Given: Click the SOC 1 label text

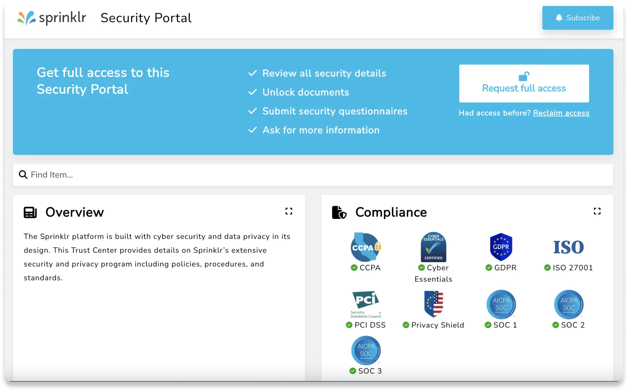Looking at the screenshot, I should (x=505, y=325).
